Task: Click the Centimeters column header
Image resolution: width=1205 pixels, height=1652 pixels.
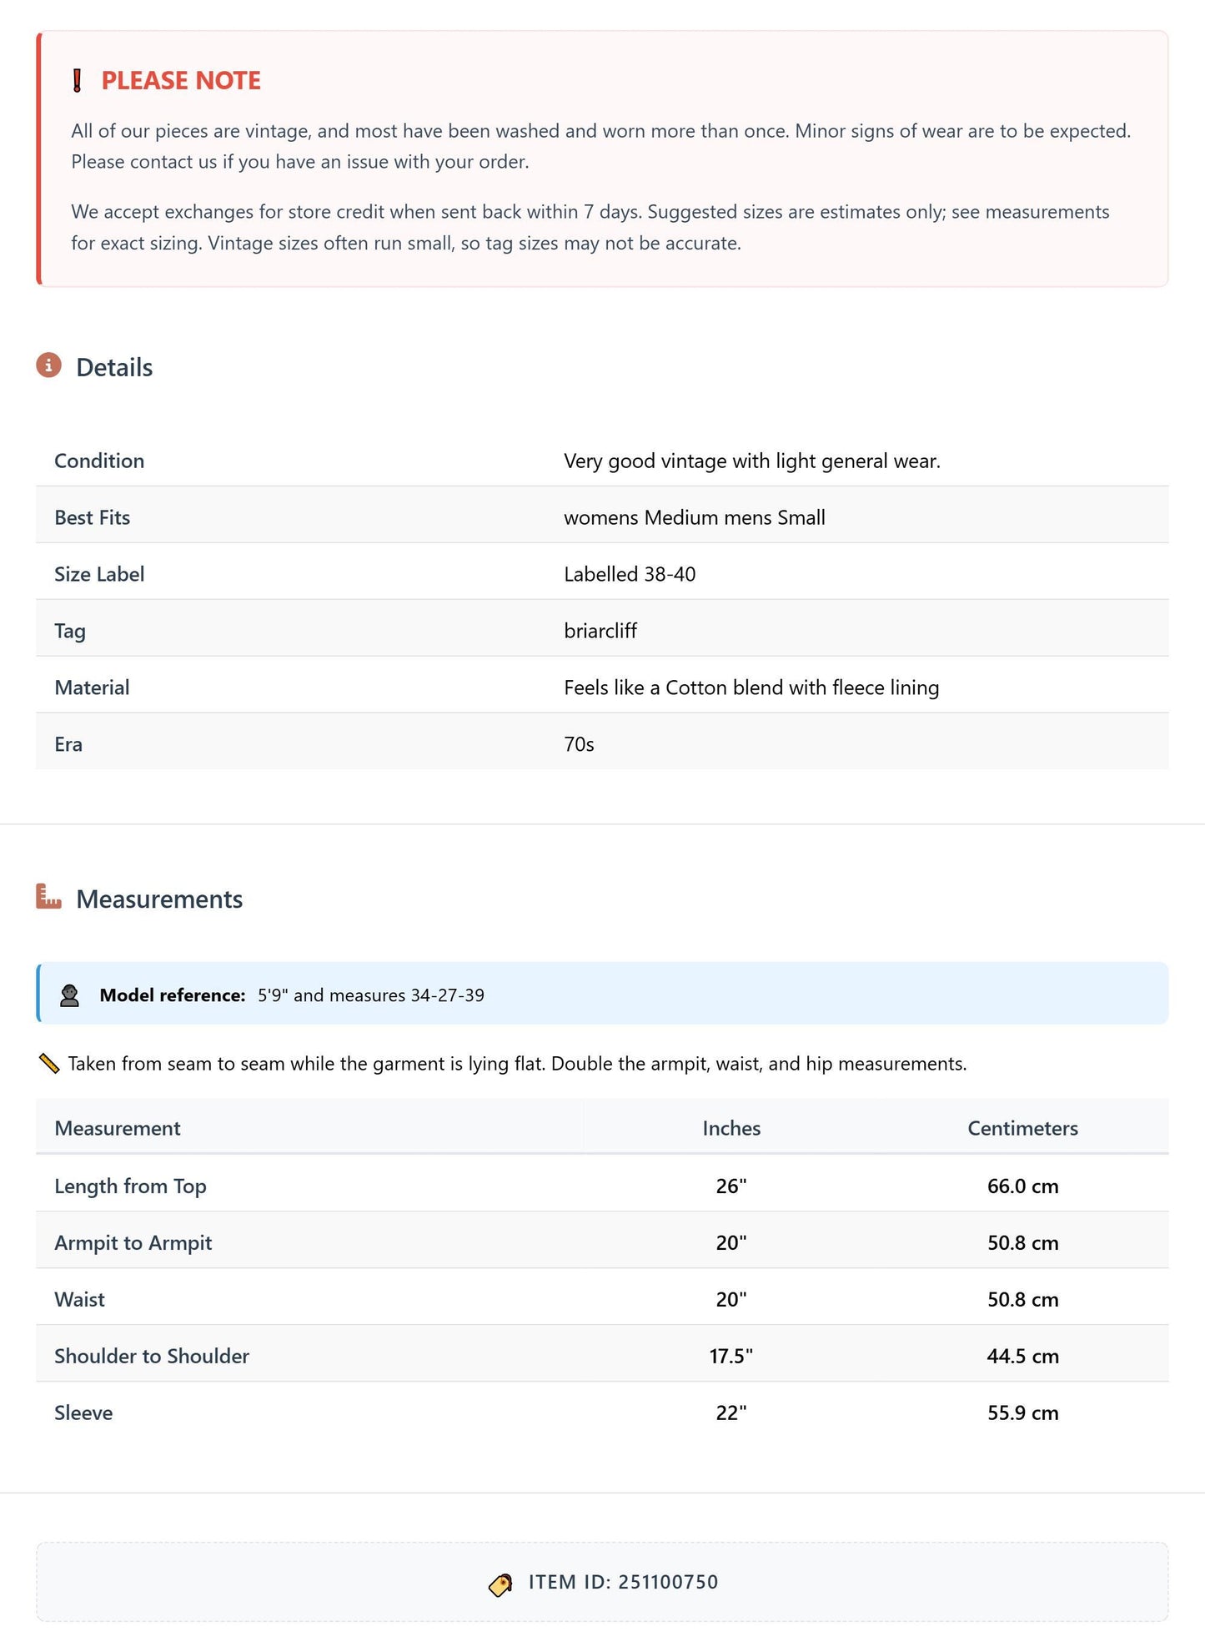Action: pyautogui.click(x=1022, y=1128)
